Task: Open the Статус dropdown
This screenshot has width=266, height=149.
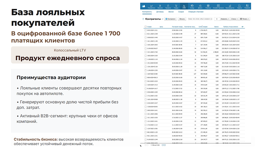Action: pos(235,19)
